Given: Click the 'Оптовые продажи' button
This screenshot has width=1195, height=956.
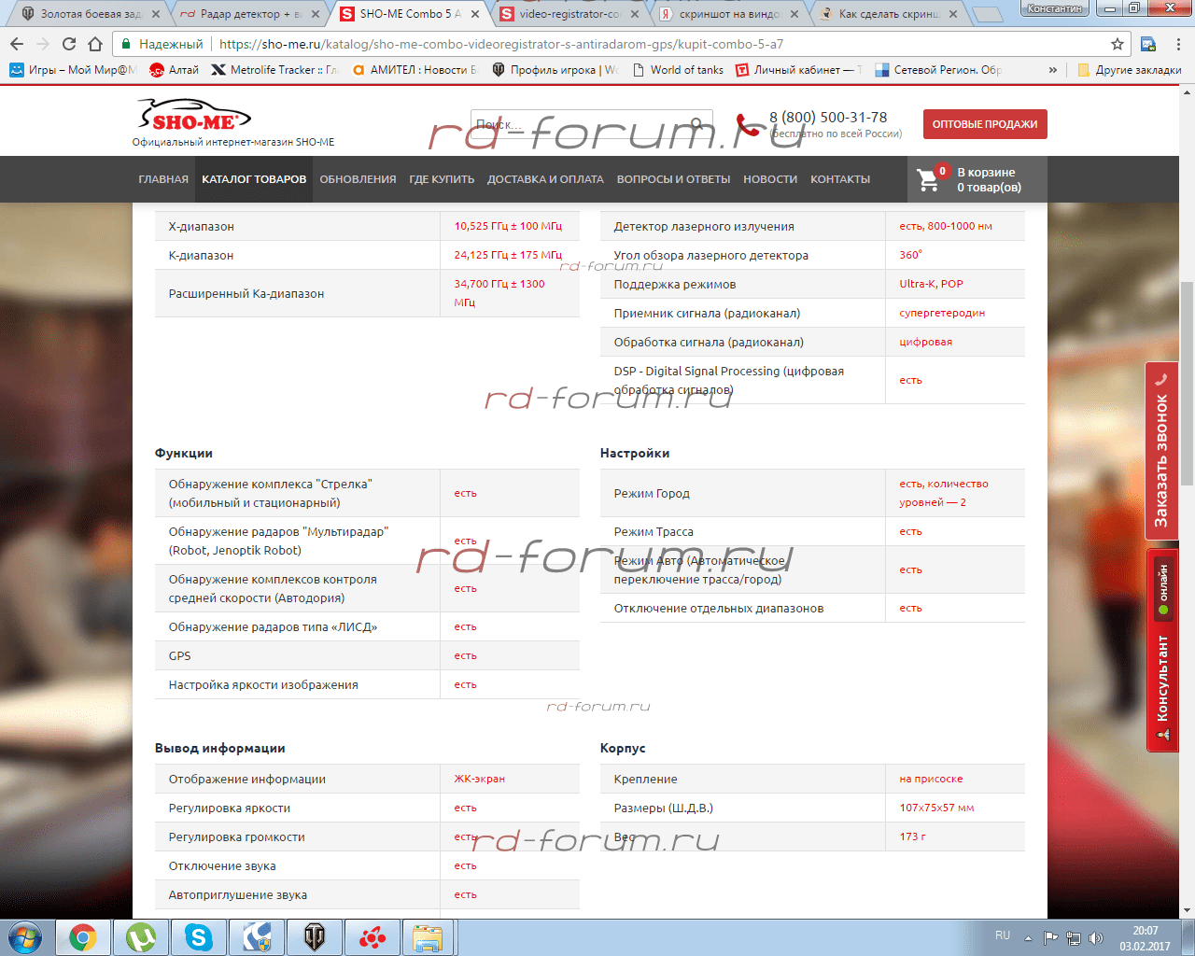Looking at the screenshot, I should 985,124.
